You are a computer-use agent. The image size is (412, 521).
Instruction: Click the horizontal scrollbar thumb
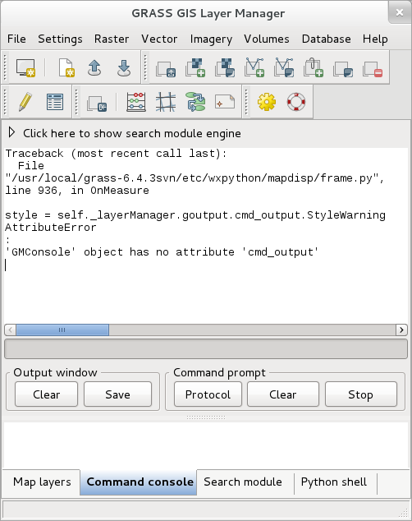[62, 330]
